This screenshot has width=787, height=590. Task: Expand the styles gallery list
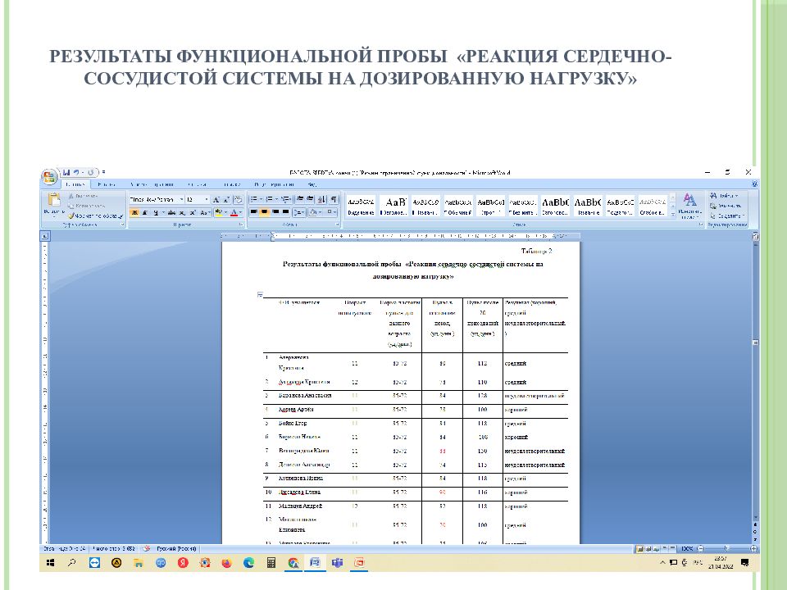(673, 214)
